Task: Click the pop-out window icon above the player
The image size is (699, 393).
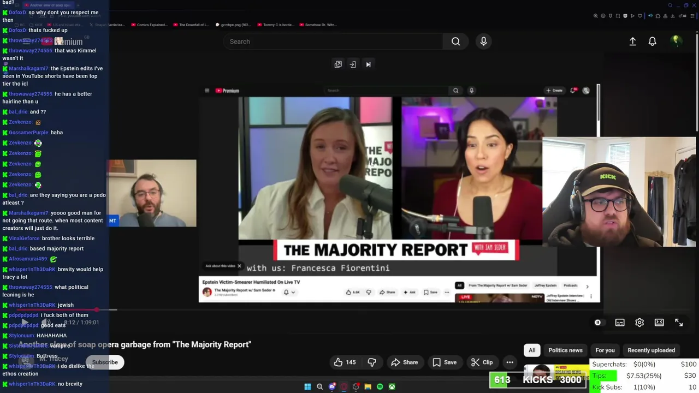Action: [338, 64]
